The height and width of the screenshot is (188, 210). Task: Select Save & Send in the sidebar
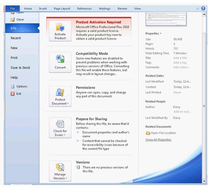coord(20,68)
